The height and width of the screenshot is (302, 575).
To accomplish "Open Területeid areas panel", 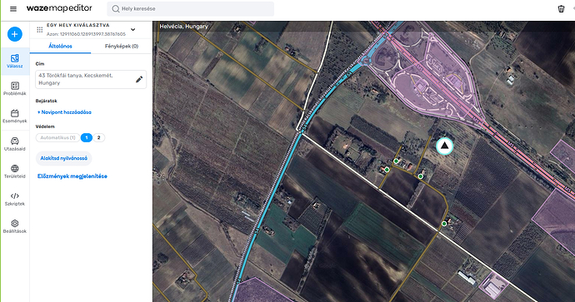I will [x=15, y=171].
